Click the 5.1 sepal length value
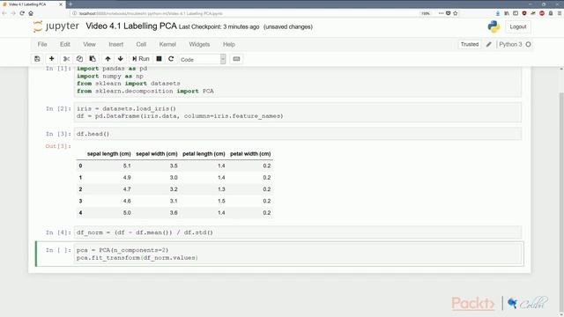 pos(127,166)
